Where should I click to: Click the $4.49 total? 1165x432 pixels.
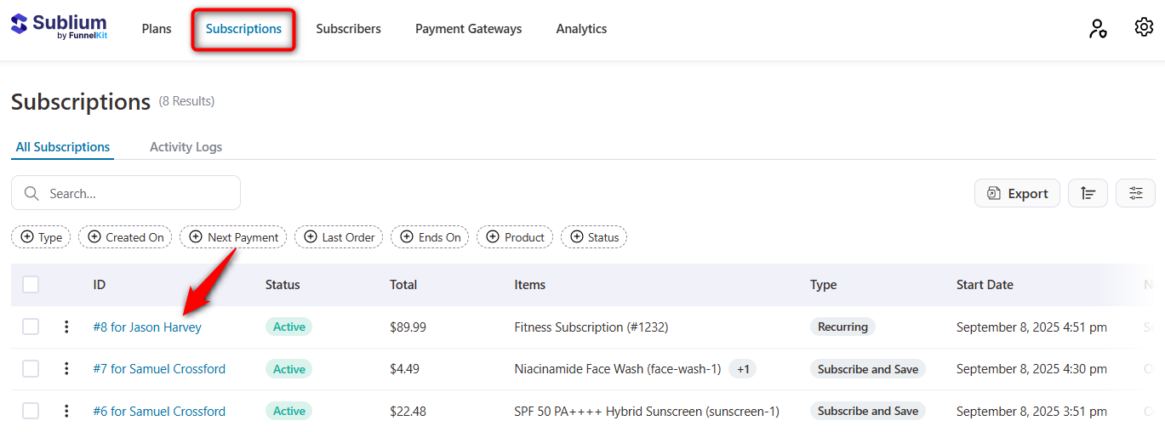404,369
